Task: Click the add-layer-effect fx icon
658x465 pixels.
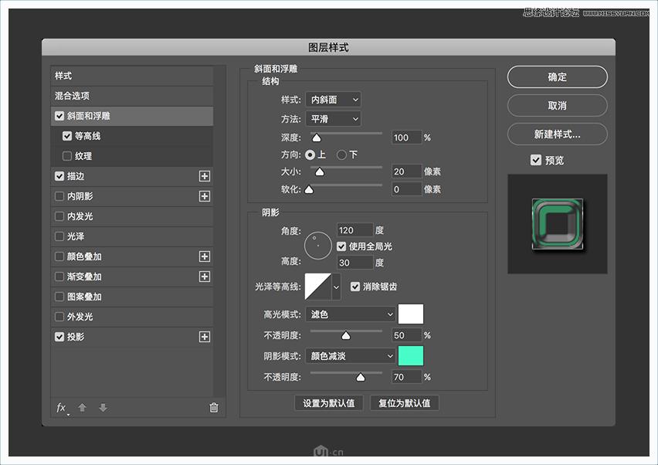Action: pos(61,408)
